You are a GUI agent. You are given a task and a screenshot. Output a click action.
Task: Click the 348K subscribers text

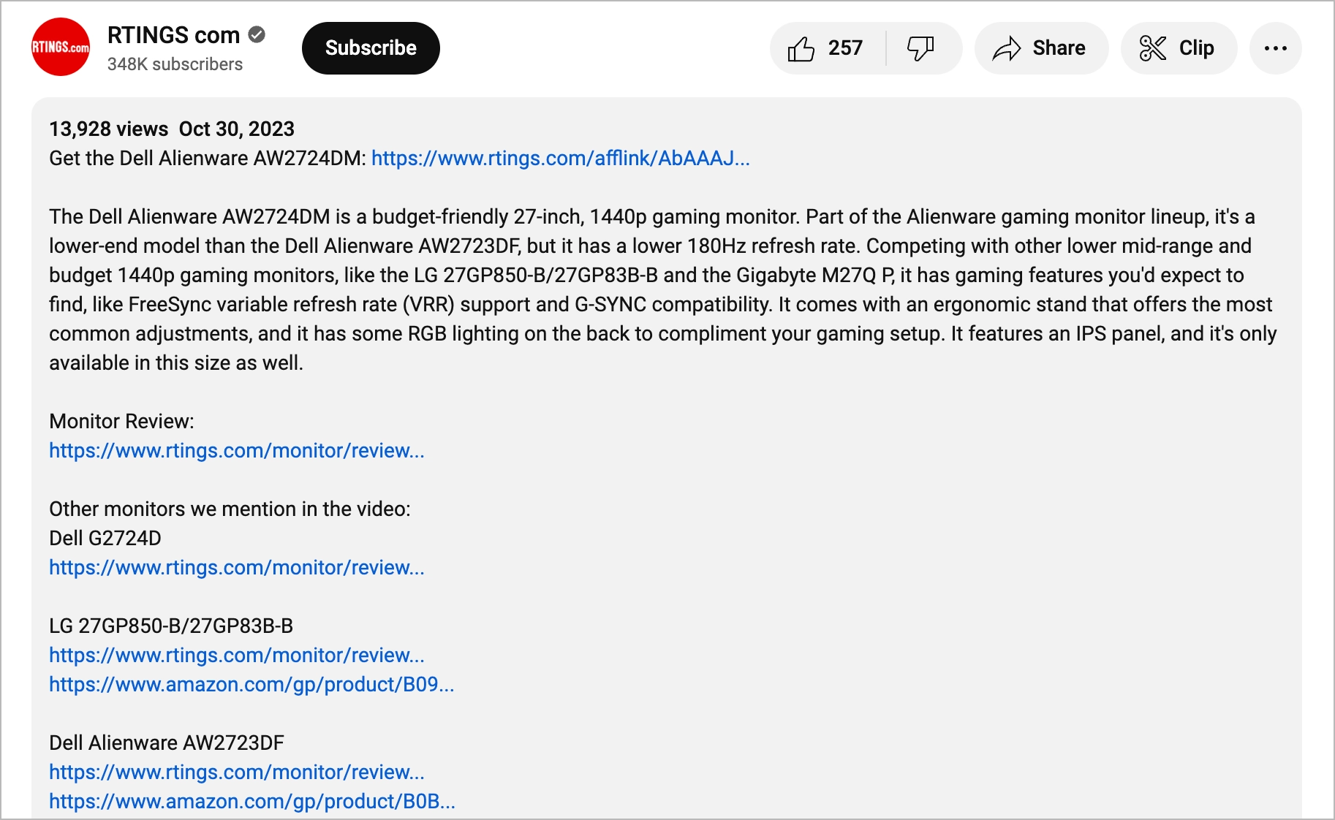pos(175,64)
